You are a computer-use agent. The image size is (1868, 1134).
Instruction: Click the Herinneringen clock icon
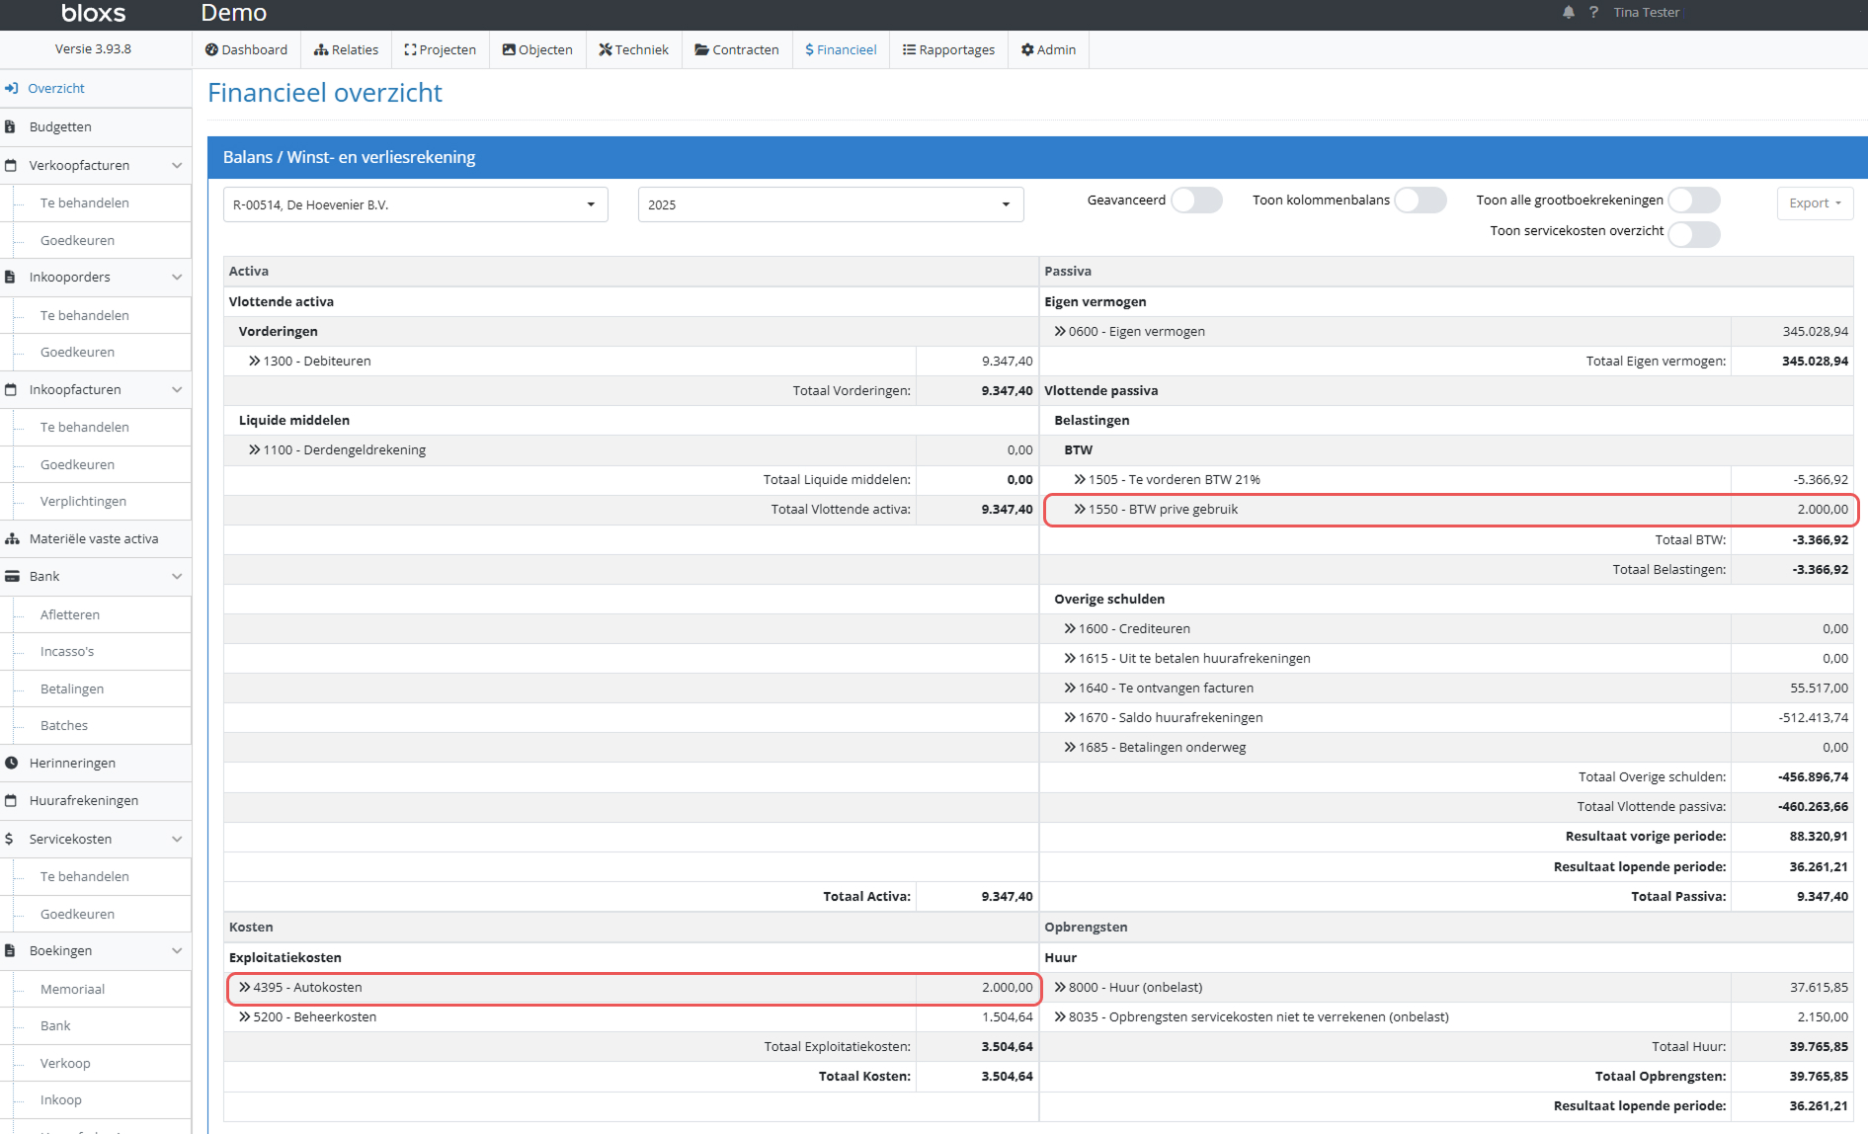tap(12, 764)
